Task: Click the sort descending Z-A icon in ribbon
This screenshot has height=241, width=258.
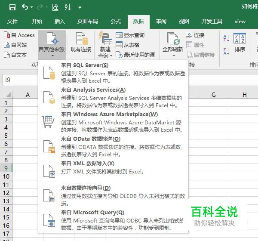Action: tap(226, 51)
